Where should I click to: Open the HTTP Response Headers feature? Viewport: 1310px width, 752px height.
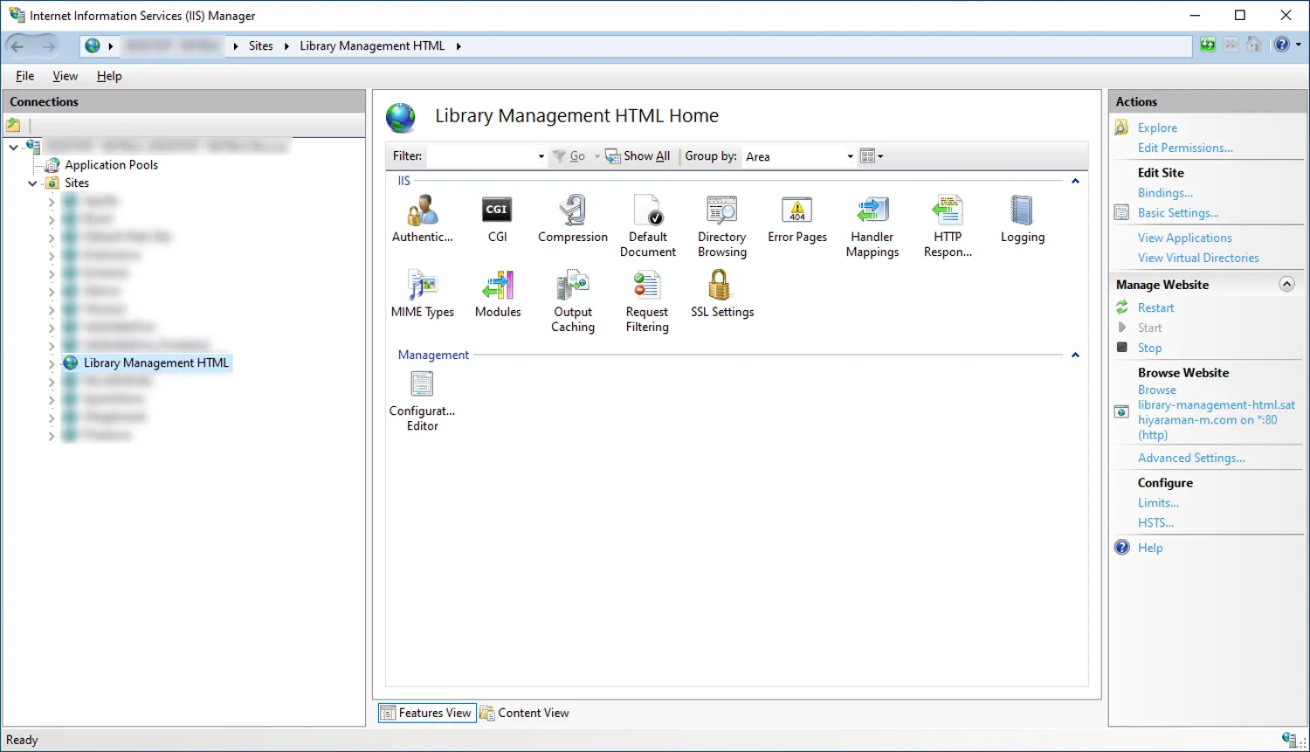(x=948, y=226)
